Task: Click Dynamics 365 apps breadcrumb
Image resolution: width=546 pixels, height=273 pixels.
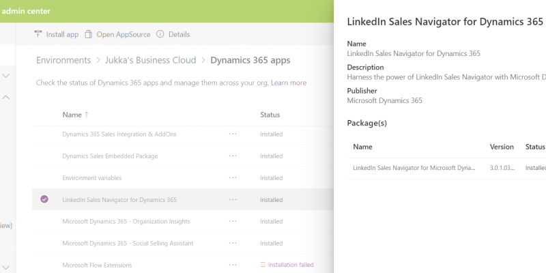Action: [250, 60]
